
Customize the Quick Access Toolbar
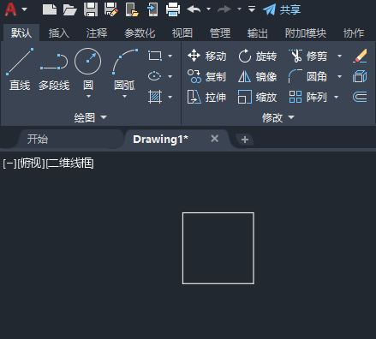[252, 9]
